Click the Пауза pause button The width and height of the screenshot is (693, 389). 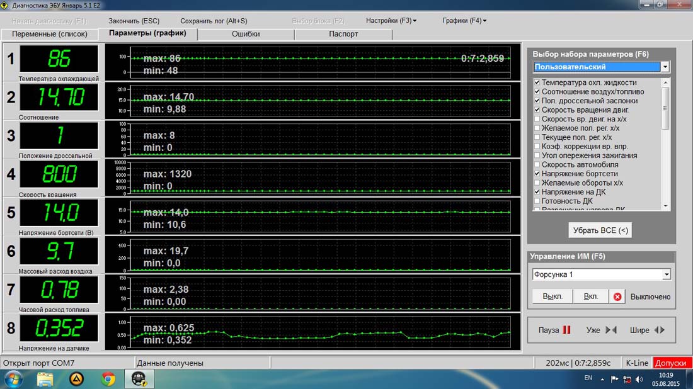click(554, 330)
